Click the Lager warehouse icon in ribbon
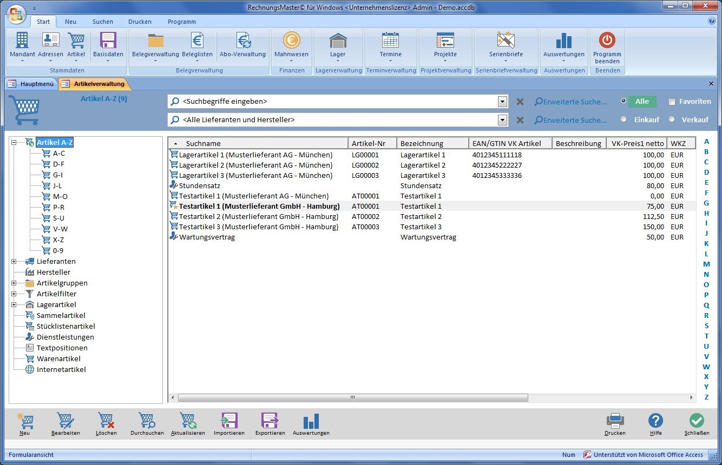Viewport: 722px width, 465px height. coord(338,41)
